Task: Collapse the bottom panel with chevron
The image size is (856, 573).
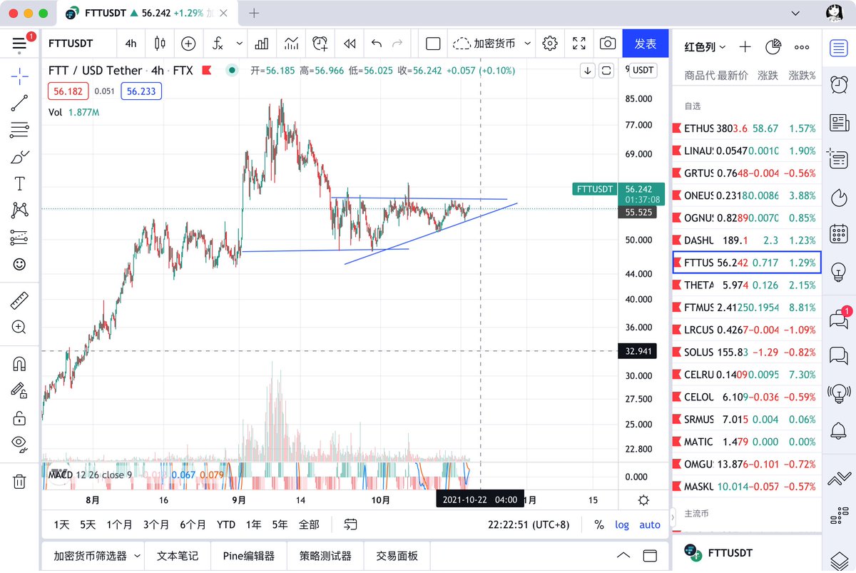Action: click(623, 556)
